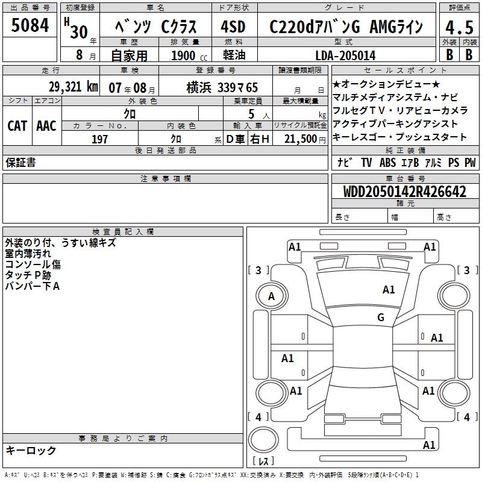The width and height of the screenshot is (482, 482).
Task: Select inspection date 07年08月
Action: pyautogui.click(x=132, y=88)
